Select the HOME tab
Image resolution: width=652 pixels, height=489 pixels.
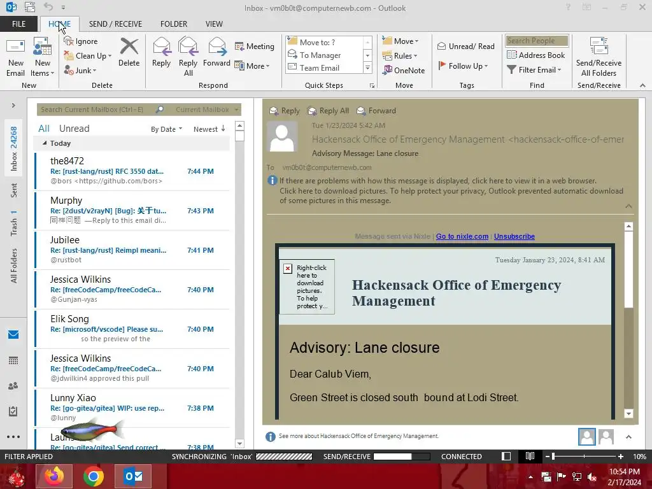tap(59, 24)
